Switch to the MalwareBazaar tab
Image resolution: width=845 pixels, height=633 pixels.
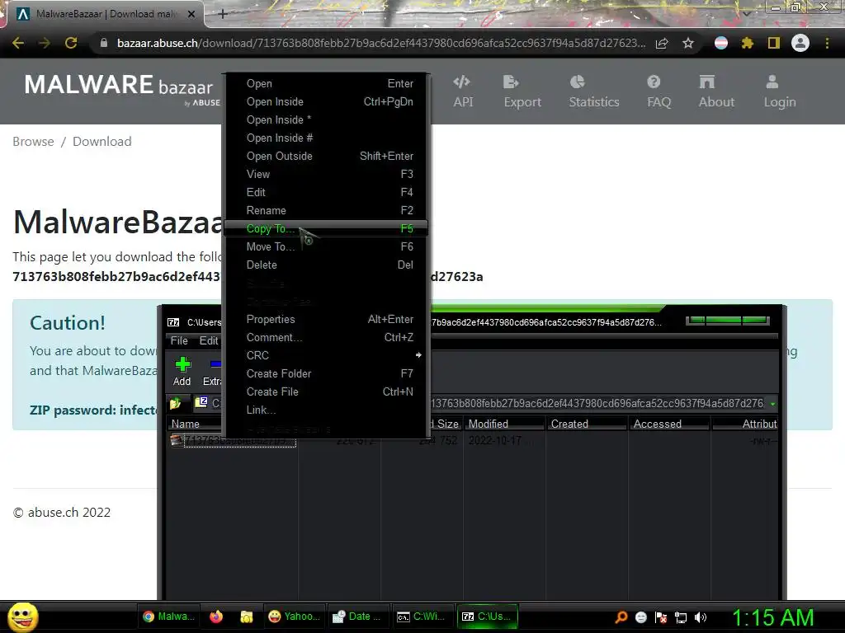pos(105,14)
